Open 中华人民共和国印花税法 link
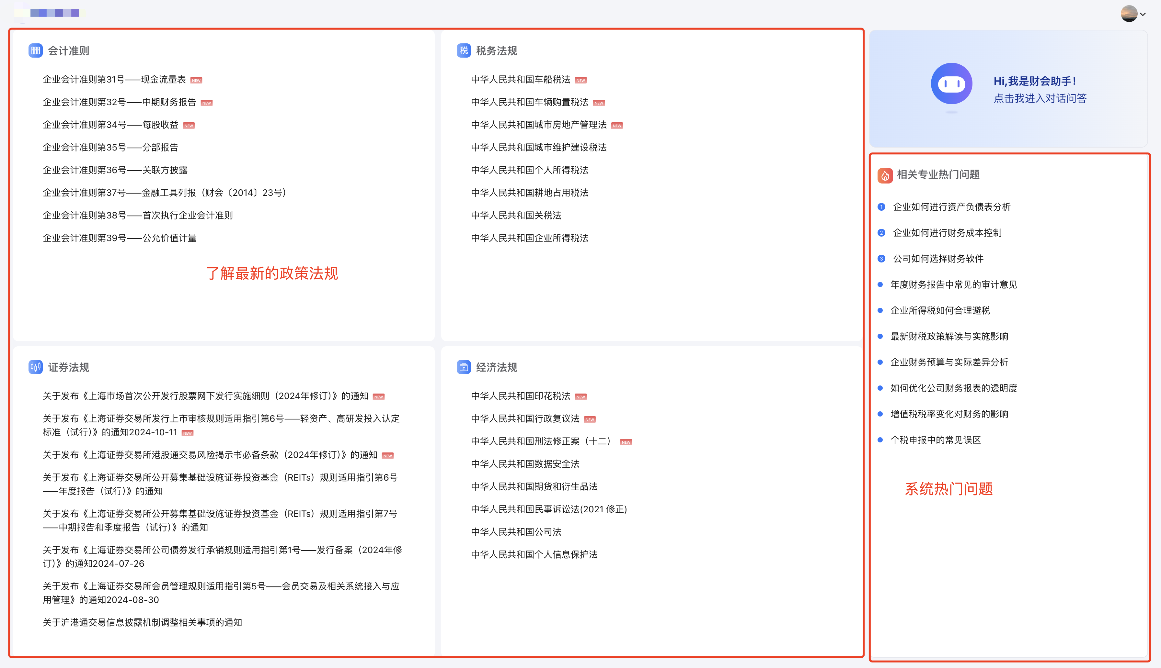The width and height of the screenshot is (1161, 668). [520, 396]
